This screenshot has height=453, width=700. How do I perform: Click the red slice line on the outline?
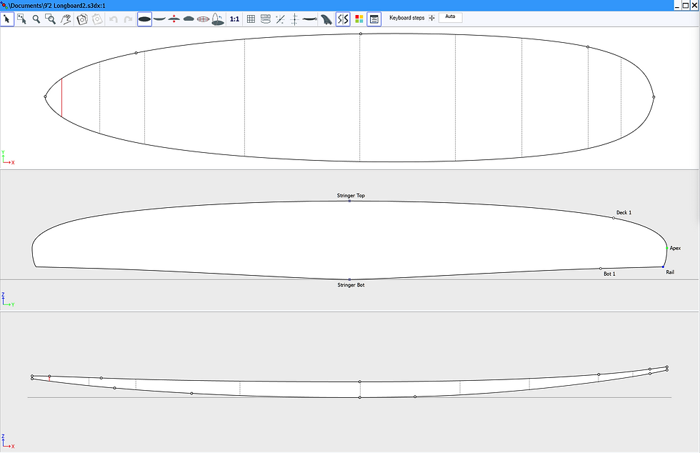pos(61,98)
